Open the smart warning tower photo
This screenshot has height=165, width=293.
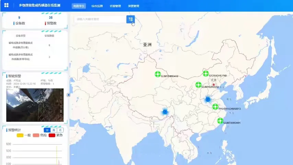click(35, 105)
